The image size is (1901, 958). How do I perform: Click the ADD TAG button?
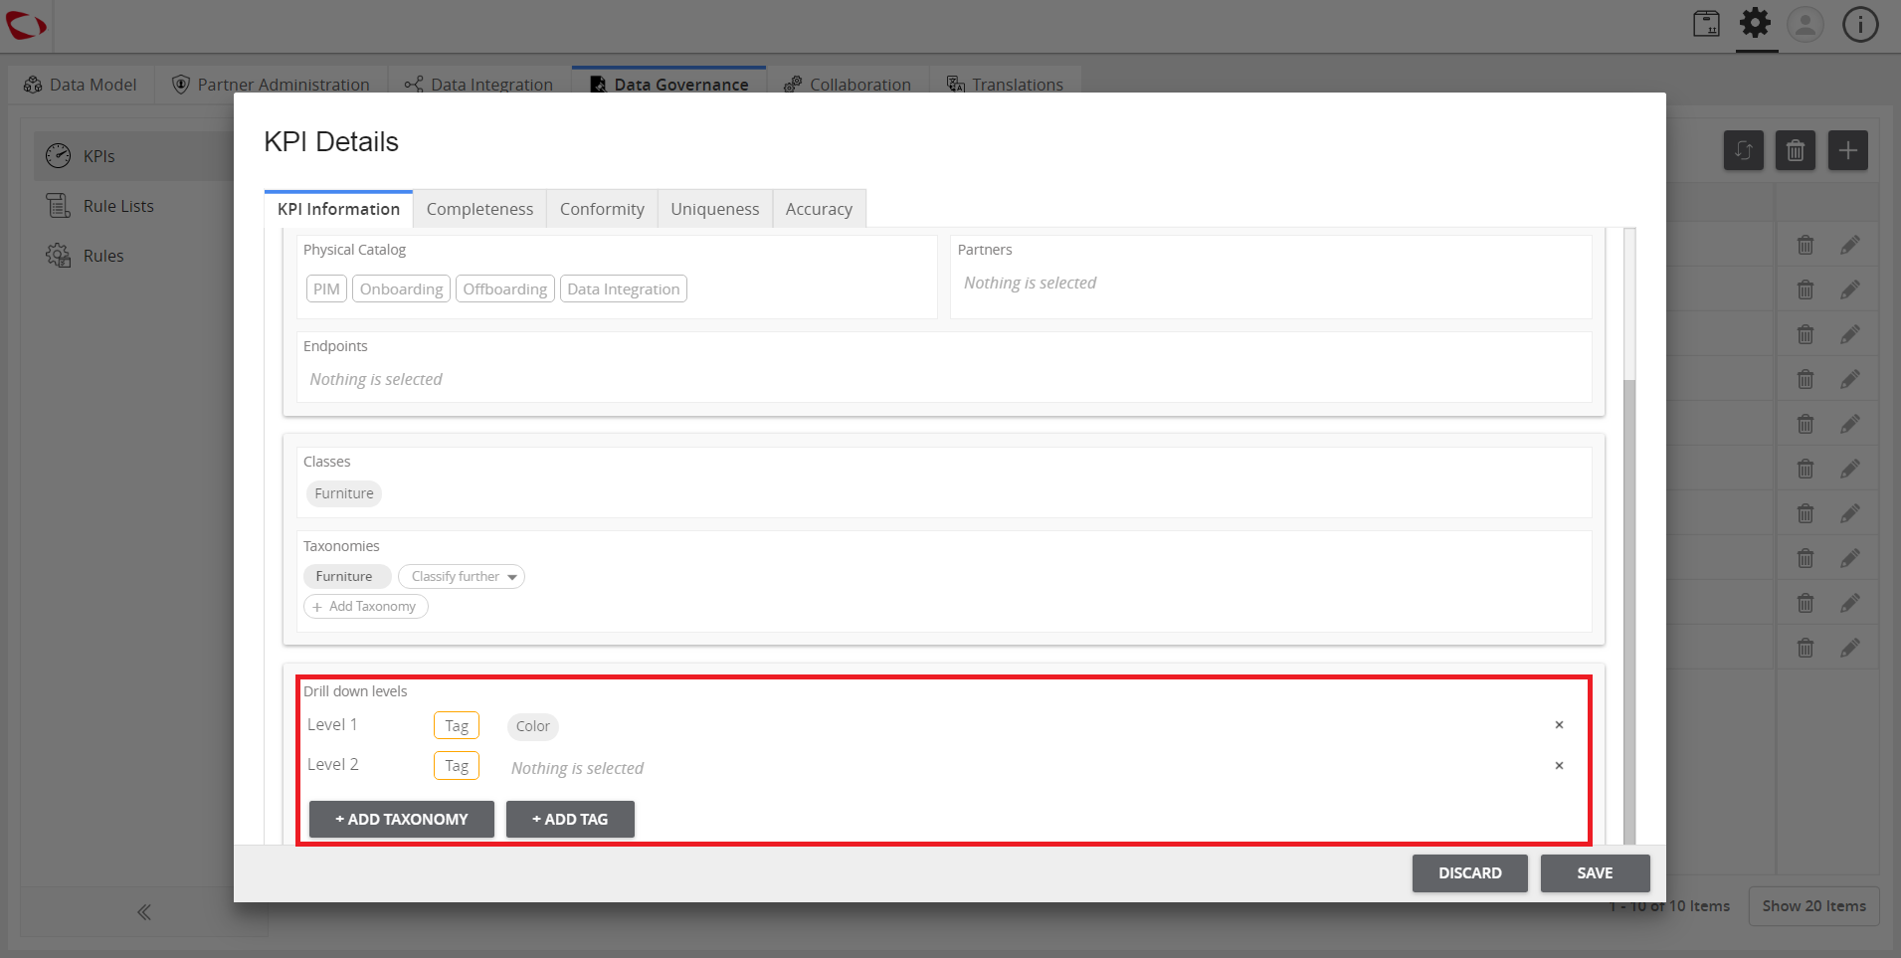pyautogui.click(x=570, y=819)
